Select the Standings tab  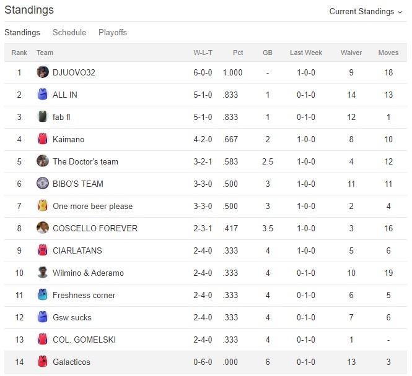[x=22, y=32]
